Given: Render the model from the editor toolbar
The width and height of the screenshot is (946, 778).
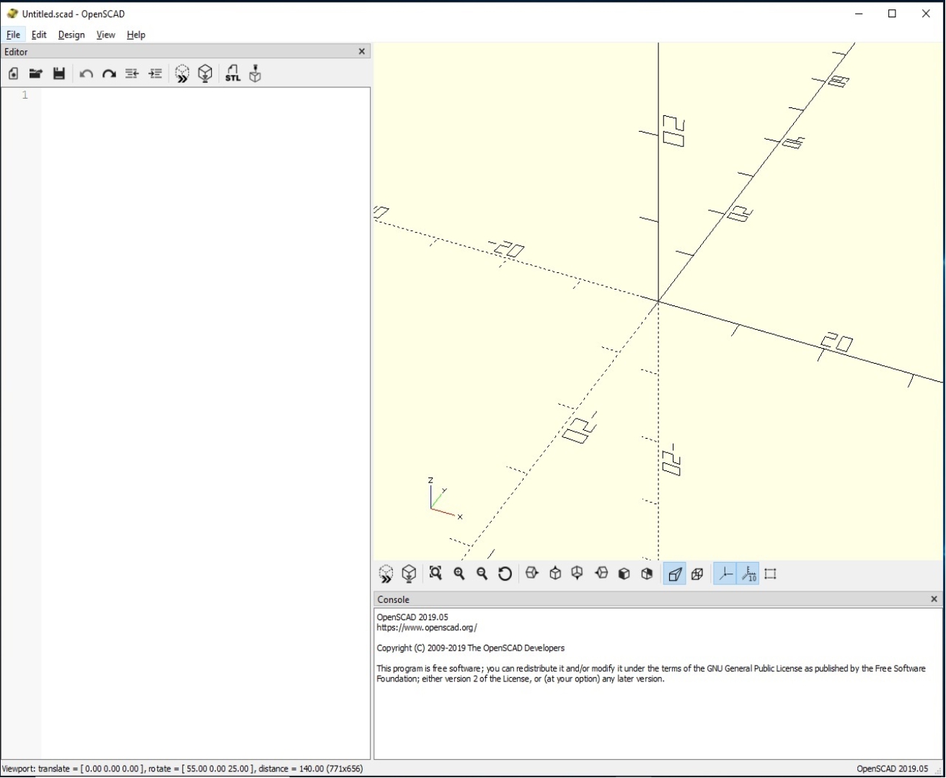Looking at the screenshot, I should [205, 73].
